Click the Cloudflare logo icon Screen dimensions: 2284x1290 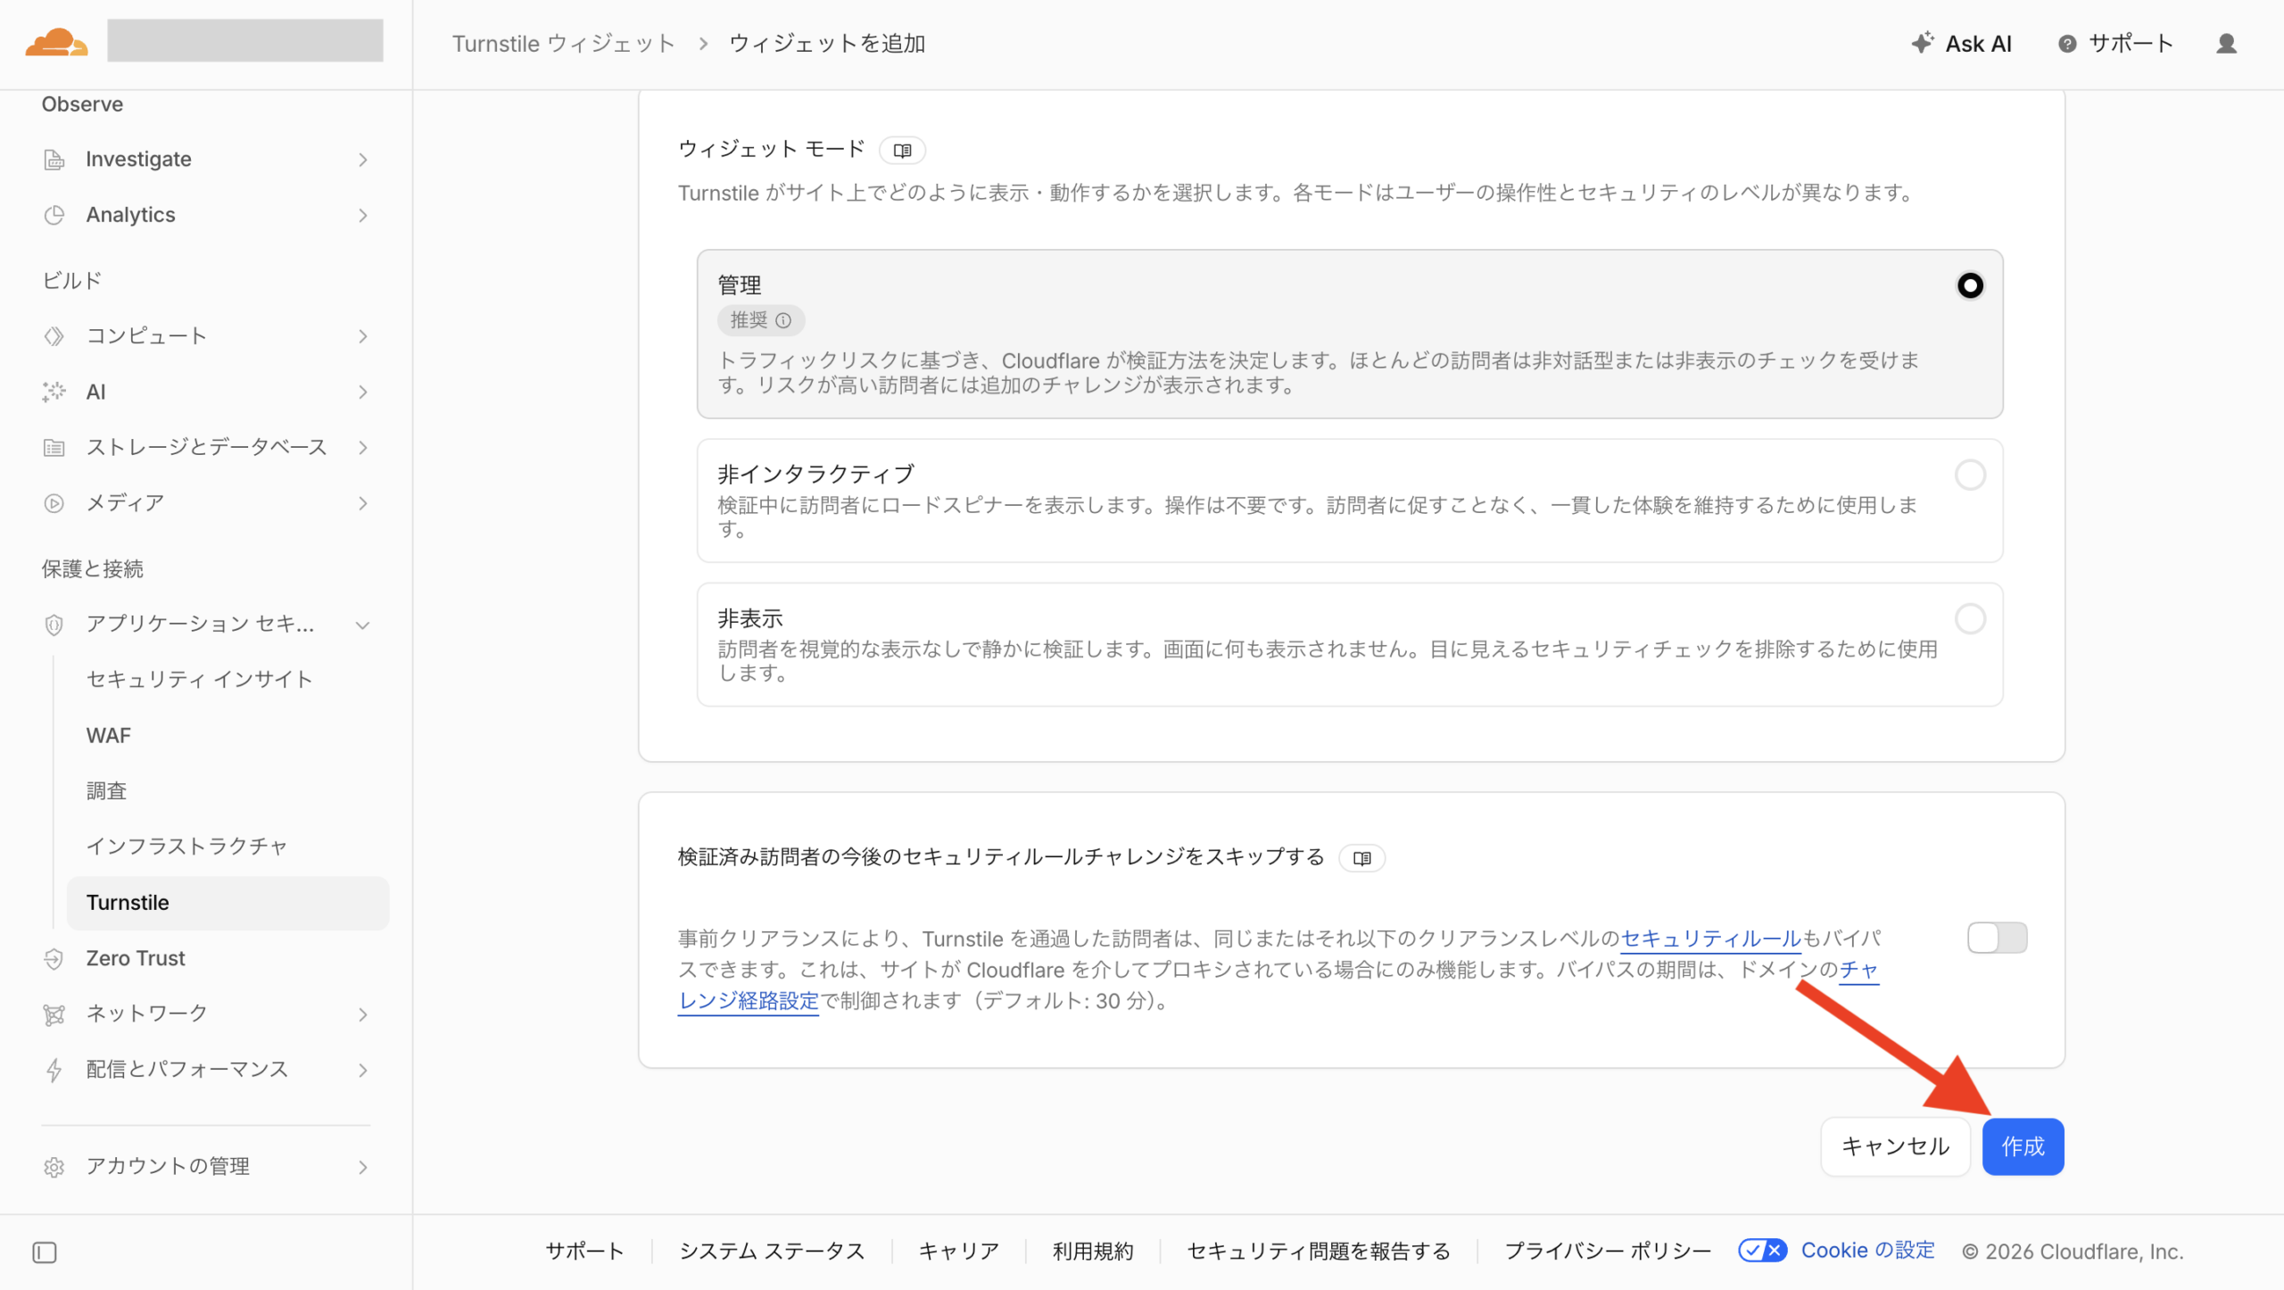pos(56,42)
